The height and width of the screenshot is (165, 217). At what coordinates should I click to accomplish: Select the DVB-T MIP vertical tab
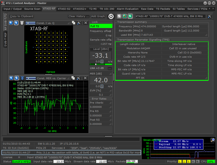coord(5,39)
